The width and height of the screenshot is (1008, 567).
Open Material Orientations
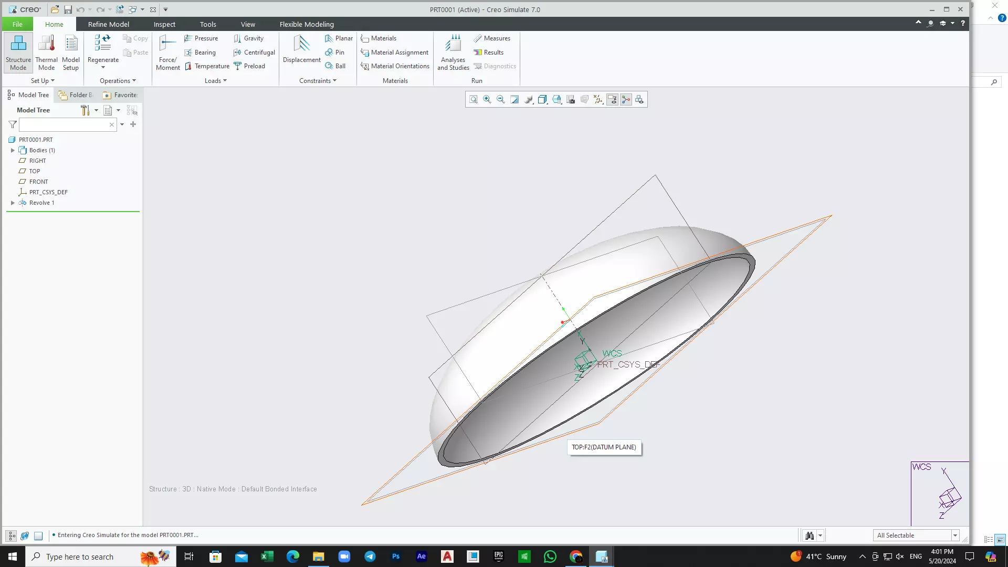[395, 66]
